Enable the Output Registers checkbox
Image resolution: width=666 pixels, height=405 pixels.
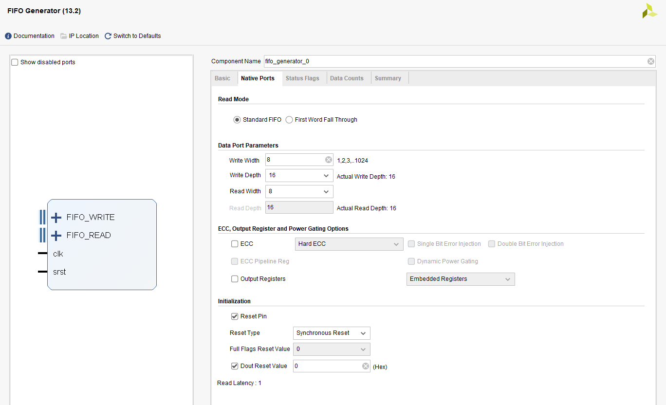(x=235, y=279)
